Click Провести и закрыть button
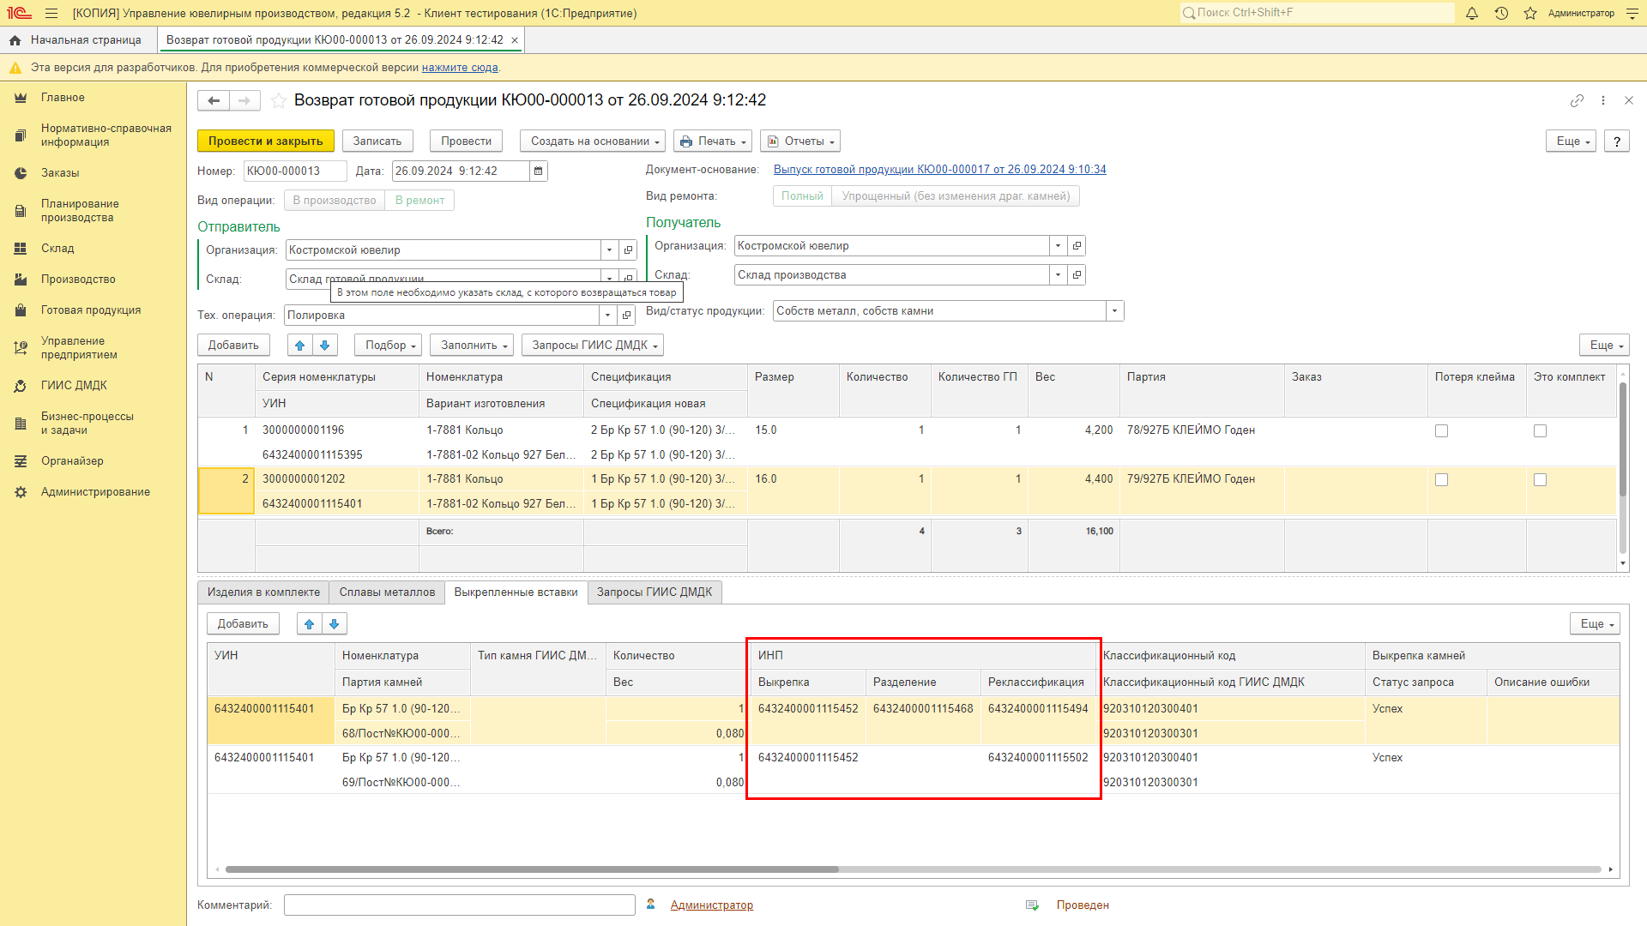 pyautogui.click(x=266, y=141)
